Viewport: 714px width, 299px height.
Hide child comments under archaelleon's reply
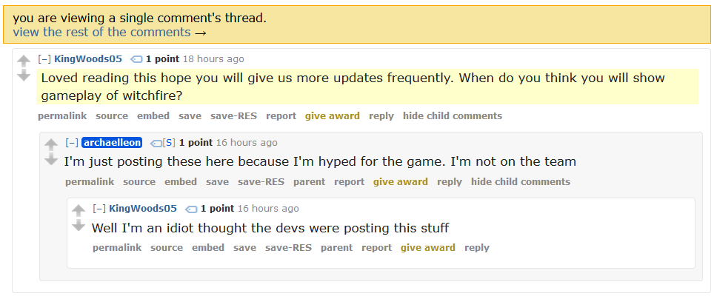pyautogui.click(x=521, y=182)
